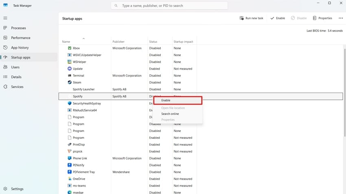
Task: Select the Startup apps tab
Action: (x=29, y=57)
